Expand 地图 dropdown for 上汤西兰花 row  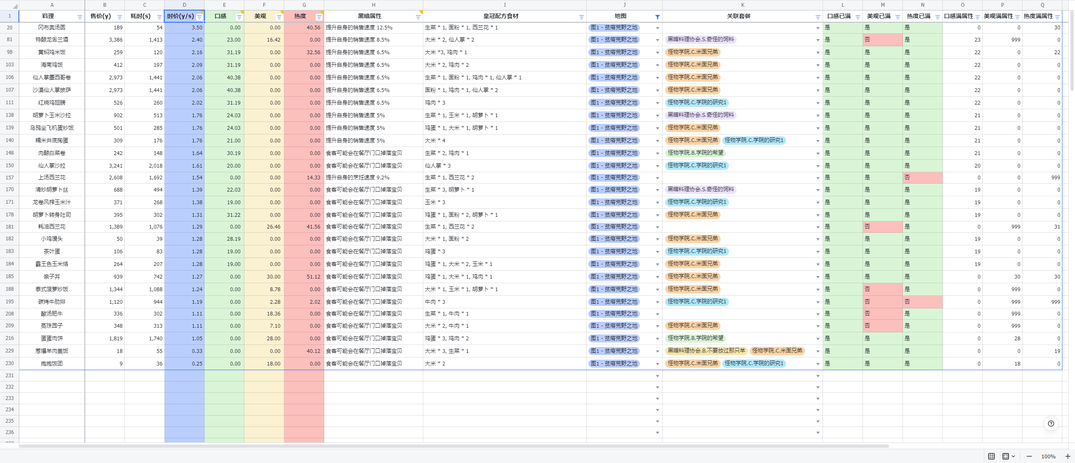pyautogui.click(x=657, y=178)
